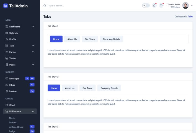Open the user profile dropdown arrow

point(192,6)
